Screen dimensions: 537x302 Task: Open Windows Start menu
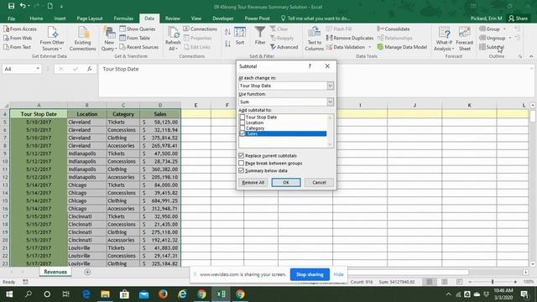[9, 294]
